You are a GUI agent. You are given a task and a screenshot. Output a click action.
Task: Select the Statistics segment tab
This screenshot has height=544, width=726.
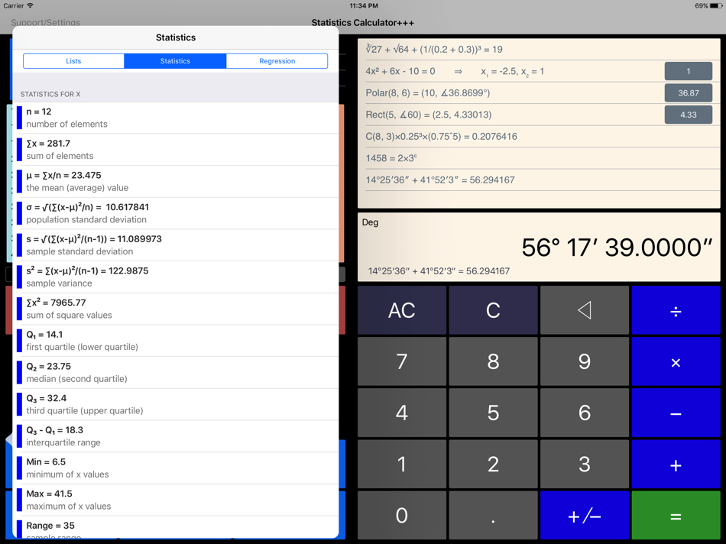click(x=175, y=61)
